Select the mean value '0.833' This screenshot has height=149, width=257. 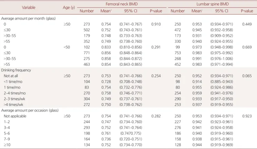106,47
